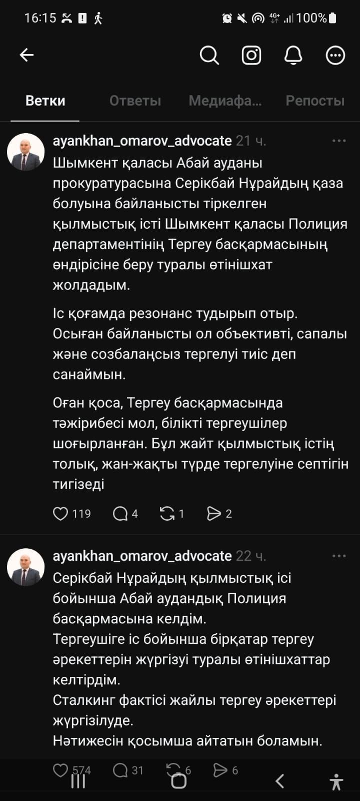
Task: Open the profile more options circle
Action: 335,55
